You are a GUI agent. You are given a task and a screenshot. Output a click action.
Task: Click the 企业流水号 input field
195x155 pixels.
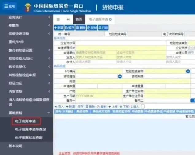pyautogui.click(x=121, y=43)
